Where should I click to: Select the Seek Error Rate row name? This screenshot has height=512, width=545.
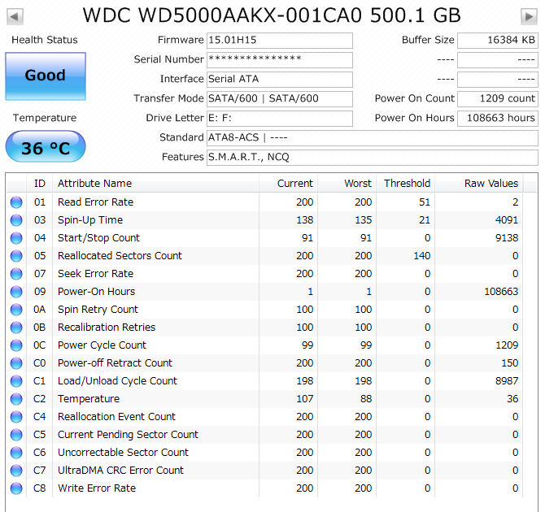click(96, 274)
